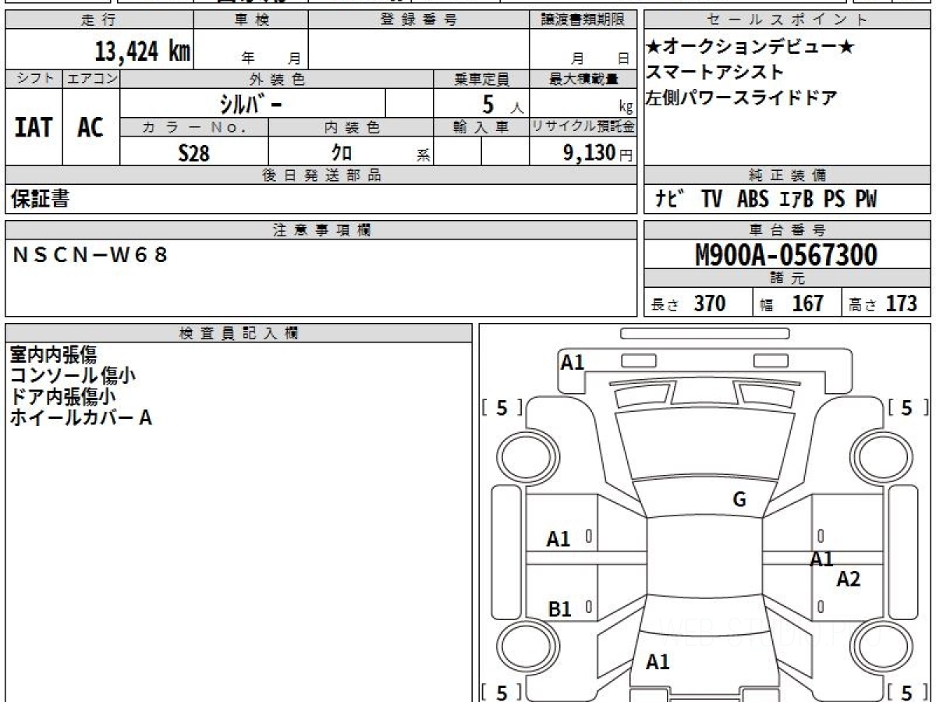Click the NSCN-W68 note text
This screenshot has width=936, height=702.
point(90,254)
